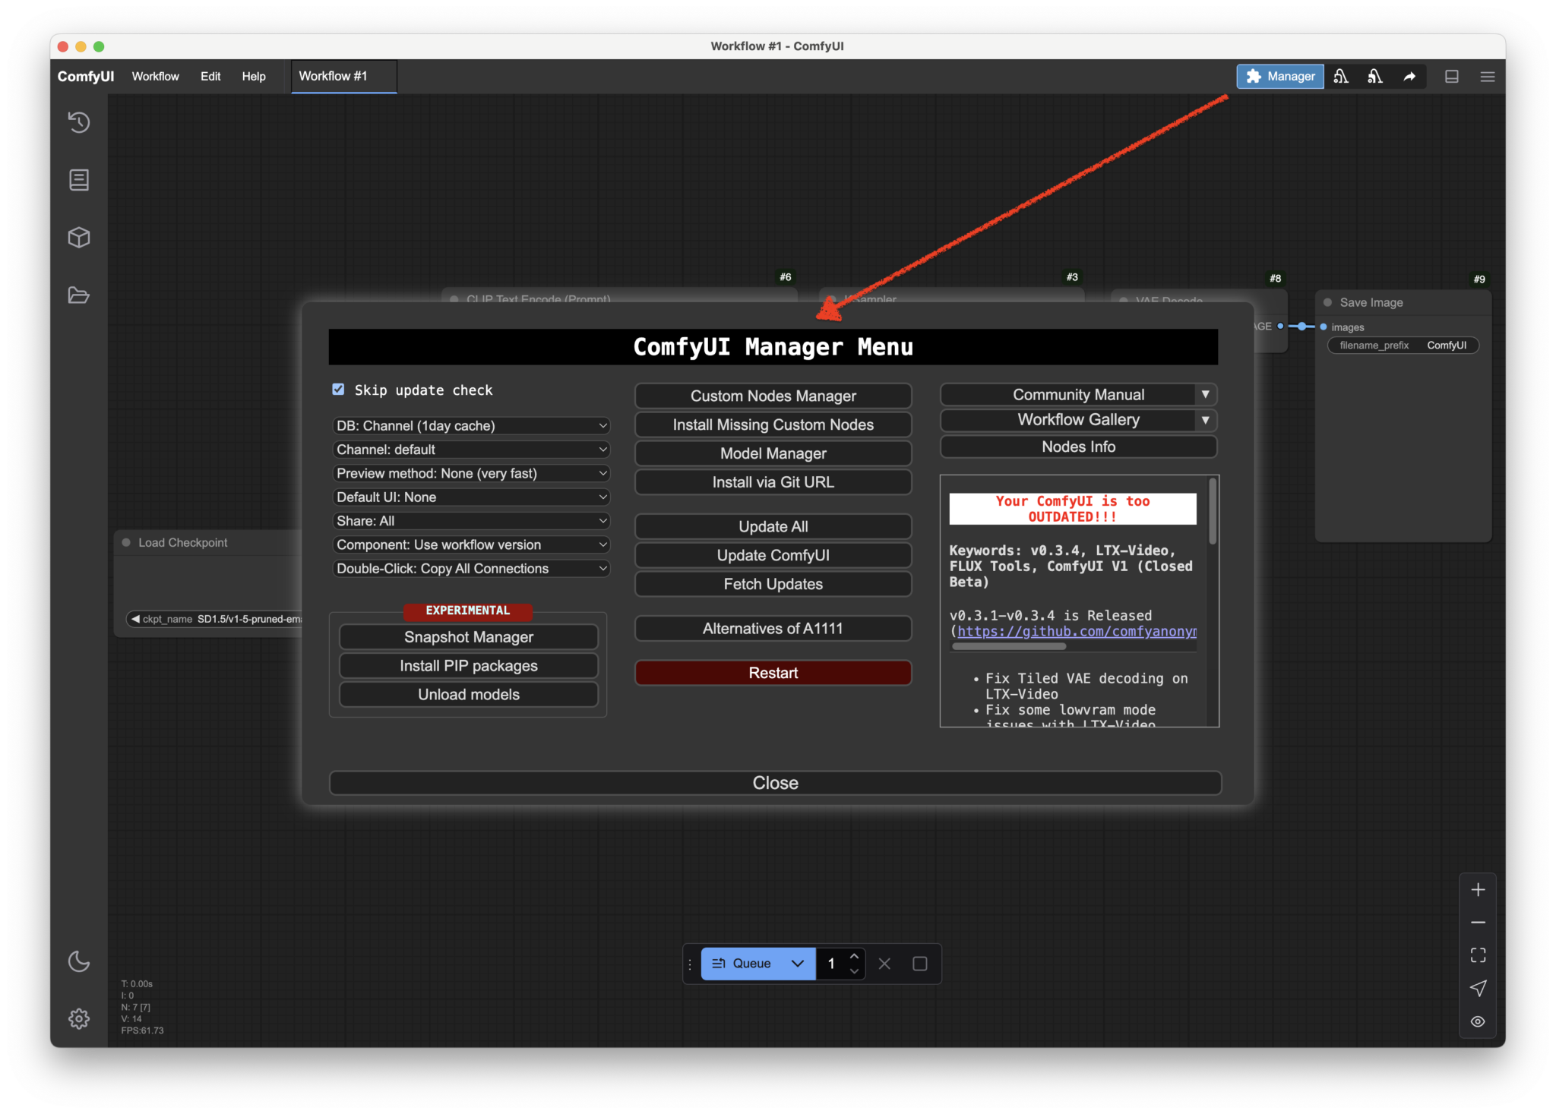Uncheck the Skip update check checkbox

tap(337, 389)
